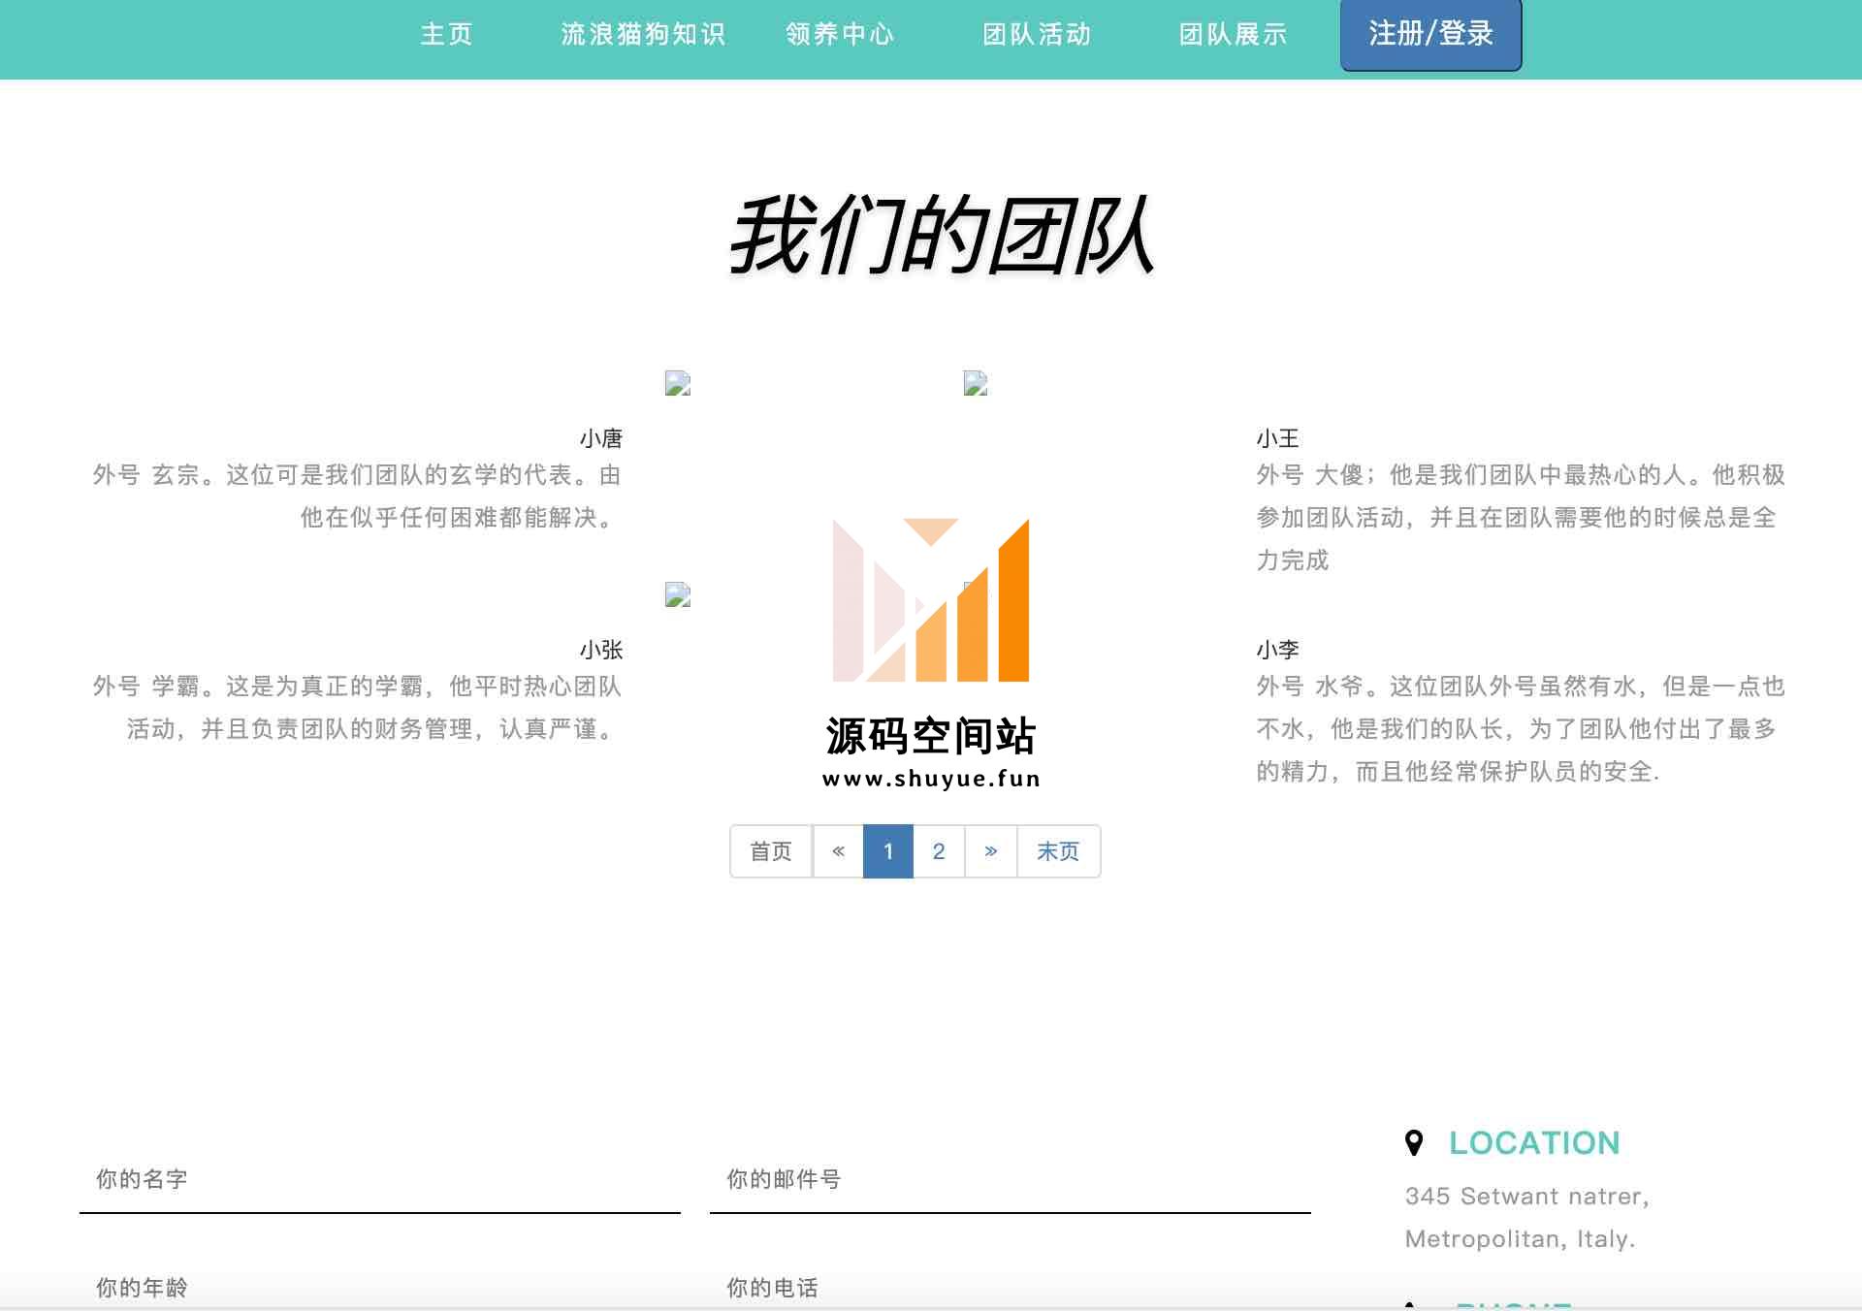
Task: Click team member name 小张
Action: tap(601, 650)
